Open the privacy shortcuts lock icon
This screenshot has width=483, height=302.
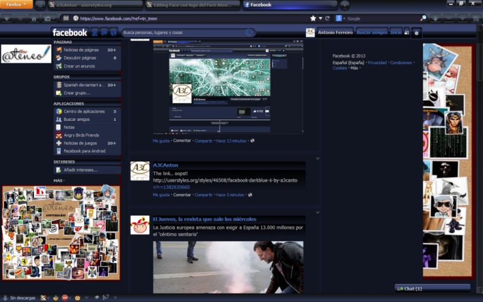click(406, 33)
